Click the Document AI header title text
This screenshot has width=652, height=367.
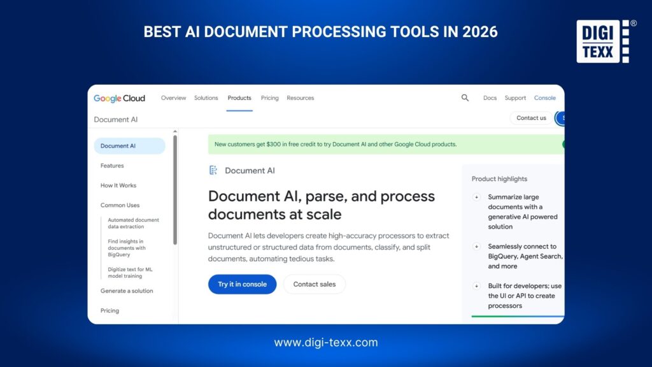coord(116,119)
